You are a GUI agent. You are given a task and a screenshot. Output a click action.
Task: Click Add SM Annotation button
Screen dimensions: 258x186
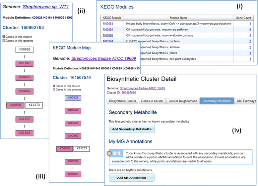pos(131,178)
